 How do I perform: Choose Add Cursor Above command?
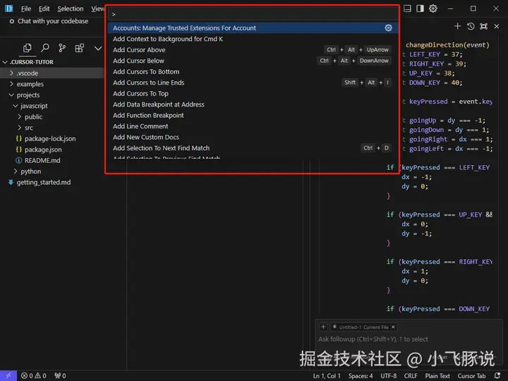253,50
